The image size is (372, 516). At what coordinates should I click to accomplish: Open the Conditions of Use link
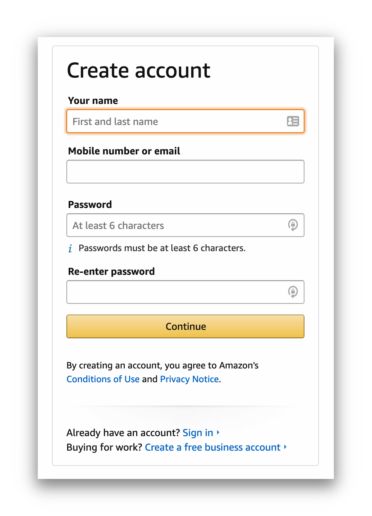(x=103, y=379)
